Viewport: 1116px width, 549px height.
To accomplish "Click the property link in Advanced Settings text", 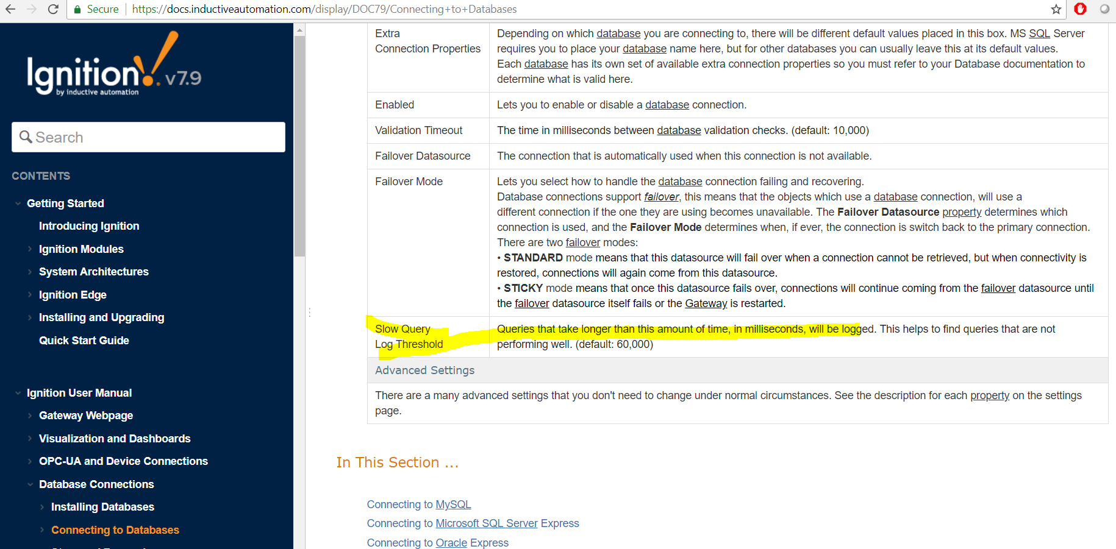I will tap(990, 395).
